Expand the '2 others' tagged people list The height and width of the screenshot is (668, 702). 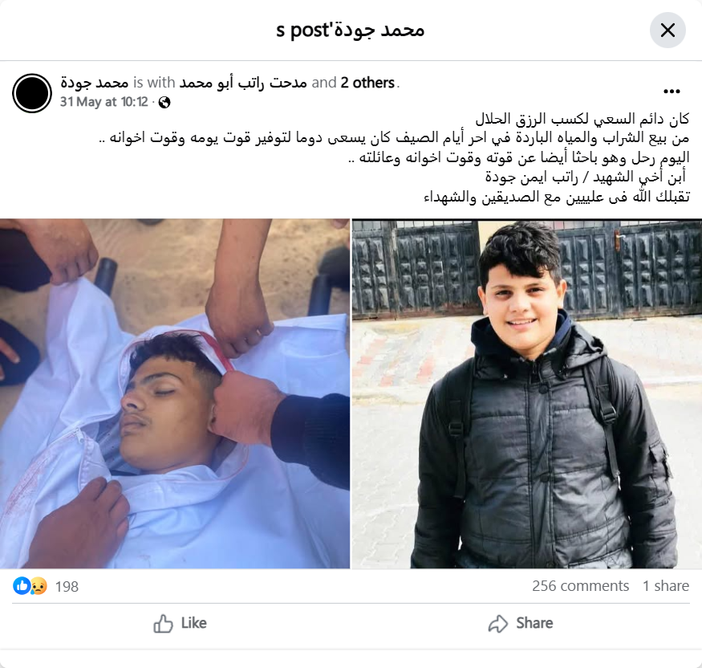click(367, 83)
